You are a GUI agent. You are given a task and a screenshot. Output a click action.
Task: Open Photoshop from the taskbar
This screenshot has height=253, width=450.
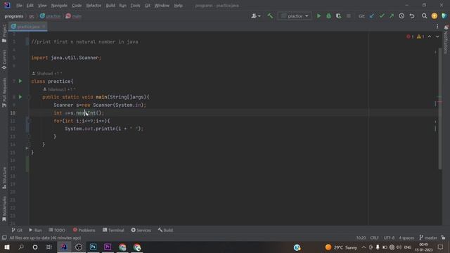coord(93,247)
